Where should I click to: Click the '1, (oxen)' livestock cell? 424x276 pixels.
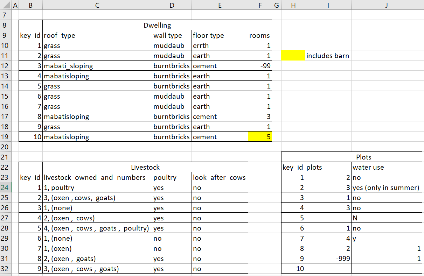click(97, 248)
